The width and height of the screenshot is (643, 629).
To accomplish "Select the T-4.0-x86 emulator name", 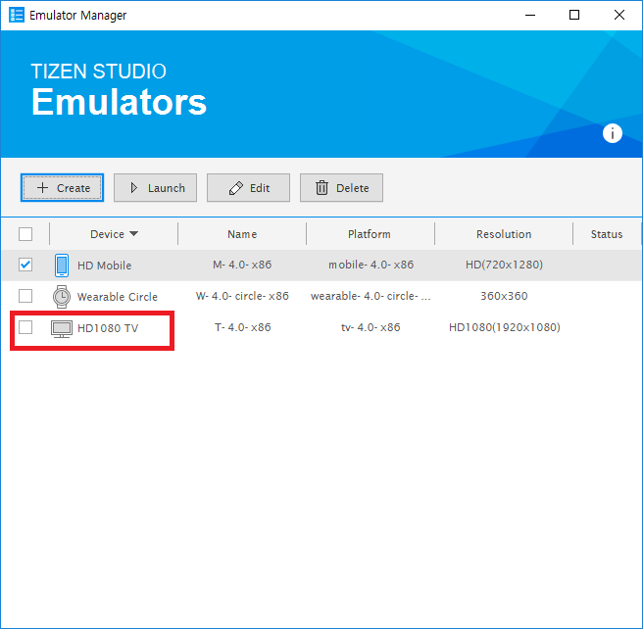I will click(243, 327).
